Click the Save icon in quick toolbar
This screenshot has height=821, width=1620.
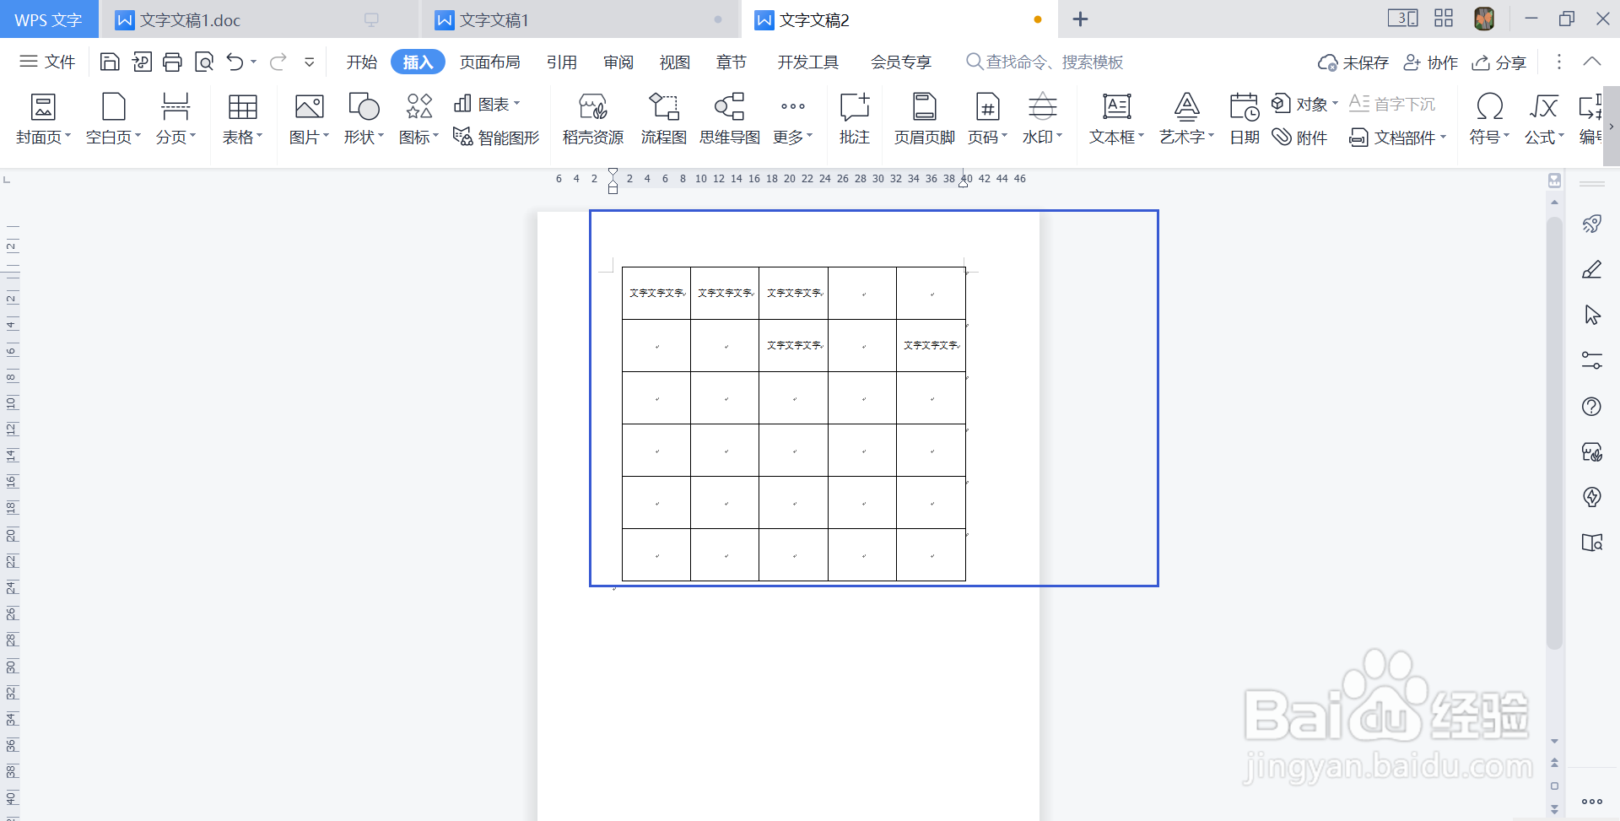pos(110,62)
